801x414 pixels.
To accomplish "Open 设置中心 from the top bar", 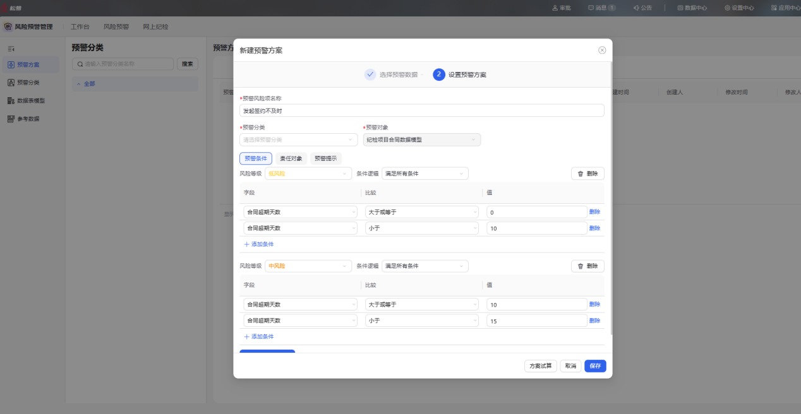I will tap(739, 8).
